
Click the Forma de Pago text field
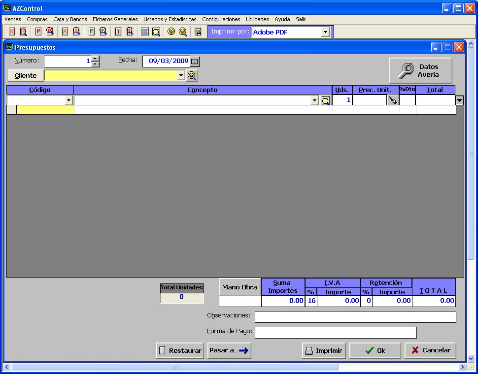point(336,333)
